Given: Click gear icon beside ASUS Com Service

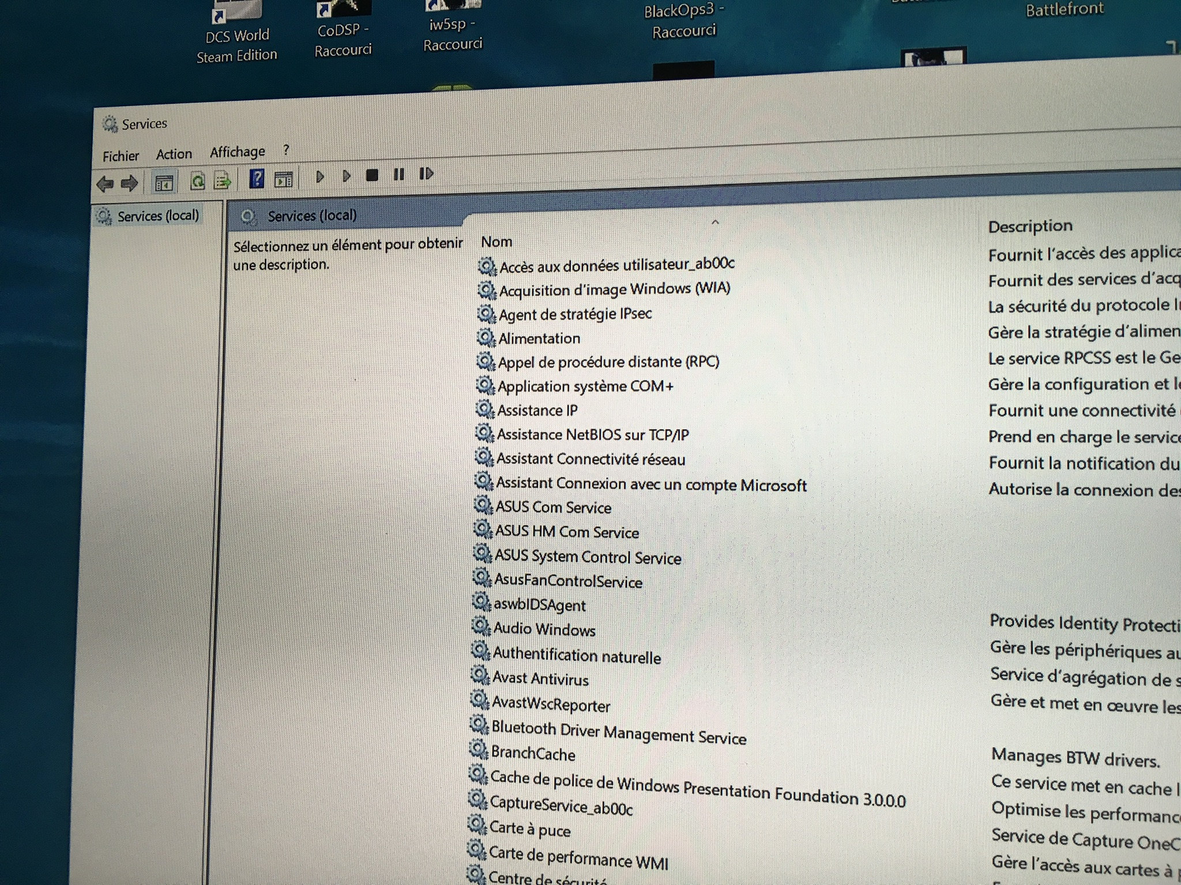Looking at the screenshot, I should tap(483, 506).
